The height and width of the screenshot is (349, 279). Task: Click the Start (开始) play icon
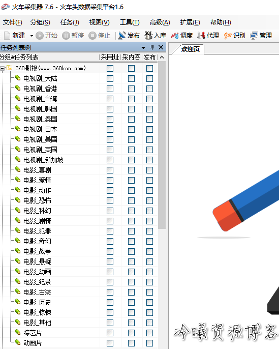[40, 36]
